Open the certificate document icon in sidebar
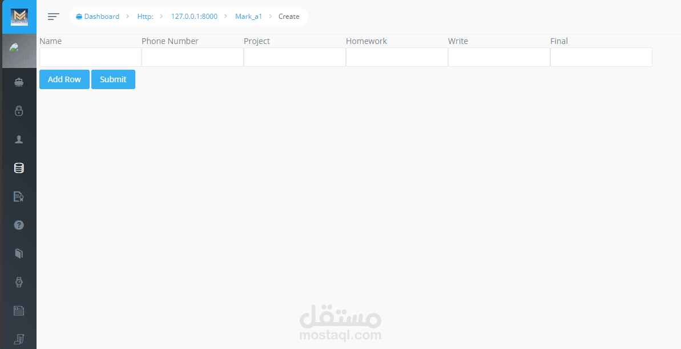Viewport: 681px width, 349px height. 19,196
